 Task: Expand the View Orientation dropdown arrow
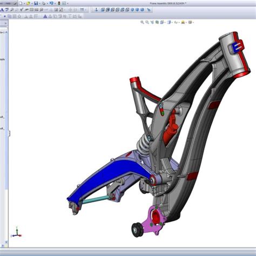(165, 23)
